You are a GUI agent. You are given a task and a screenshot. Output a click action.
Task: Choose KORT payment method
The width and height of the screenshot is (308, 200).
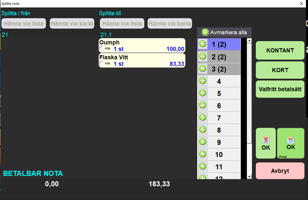pyautogui.click(x=280, y=70)
